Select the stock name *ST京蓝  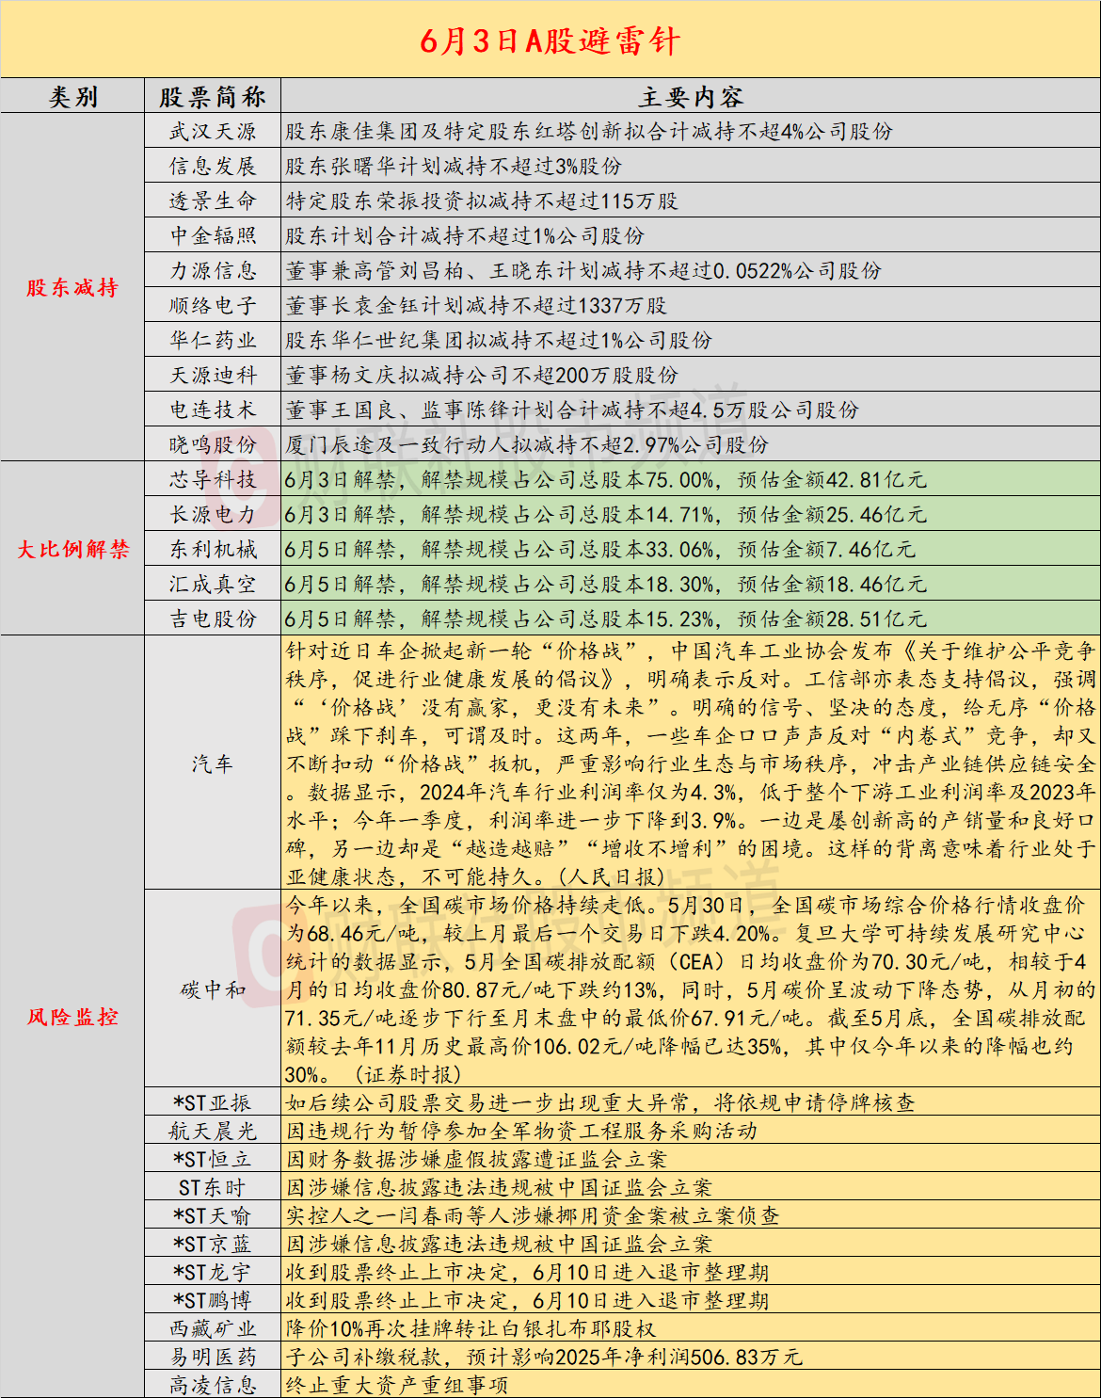[x=213, y=1245]
